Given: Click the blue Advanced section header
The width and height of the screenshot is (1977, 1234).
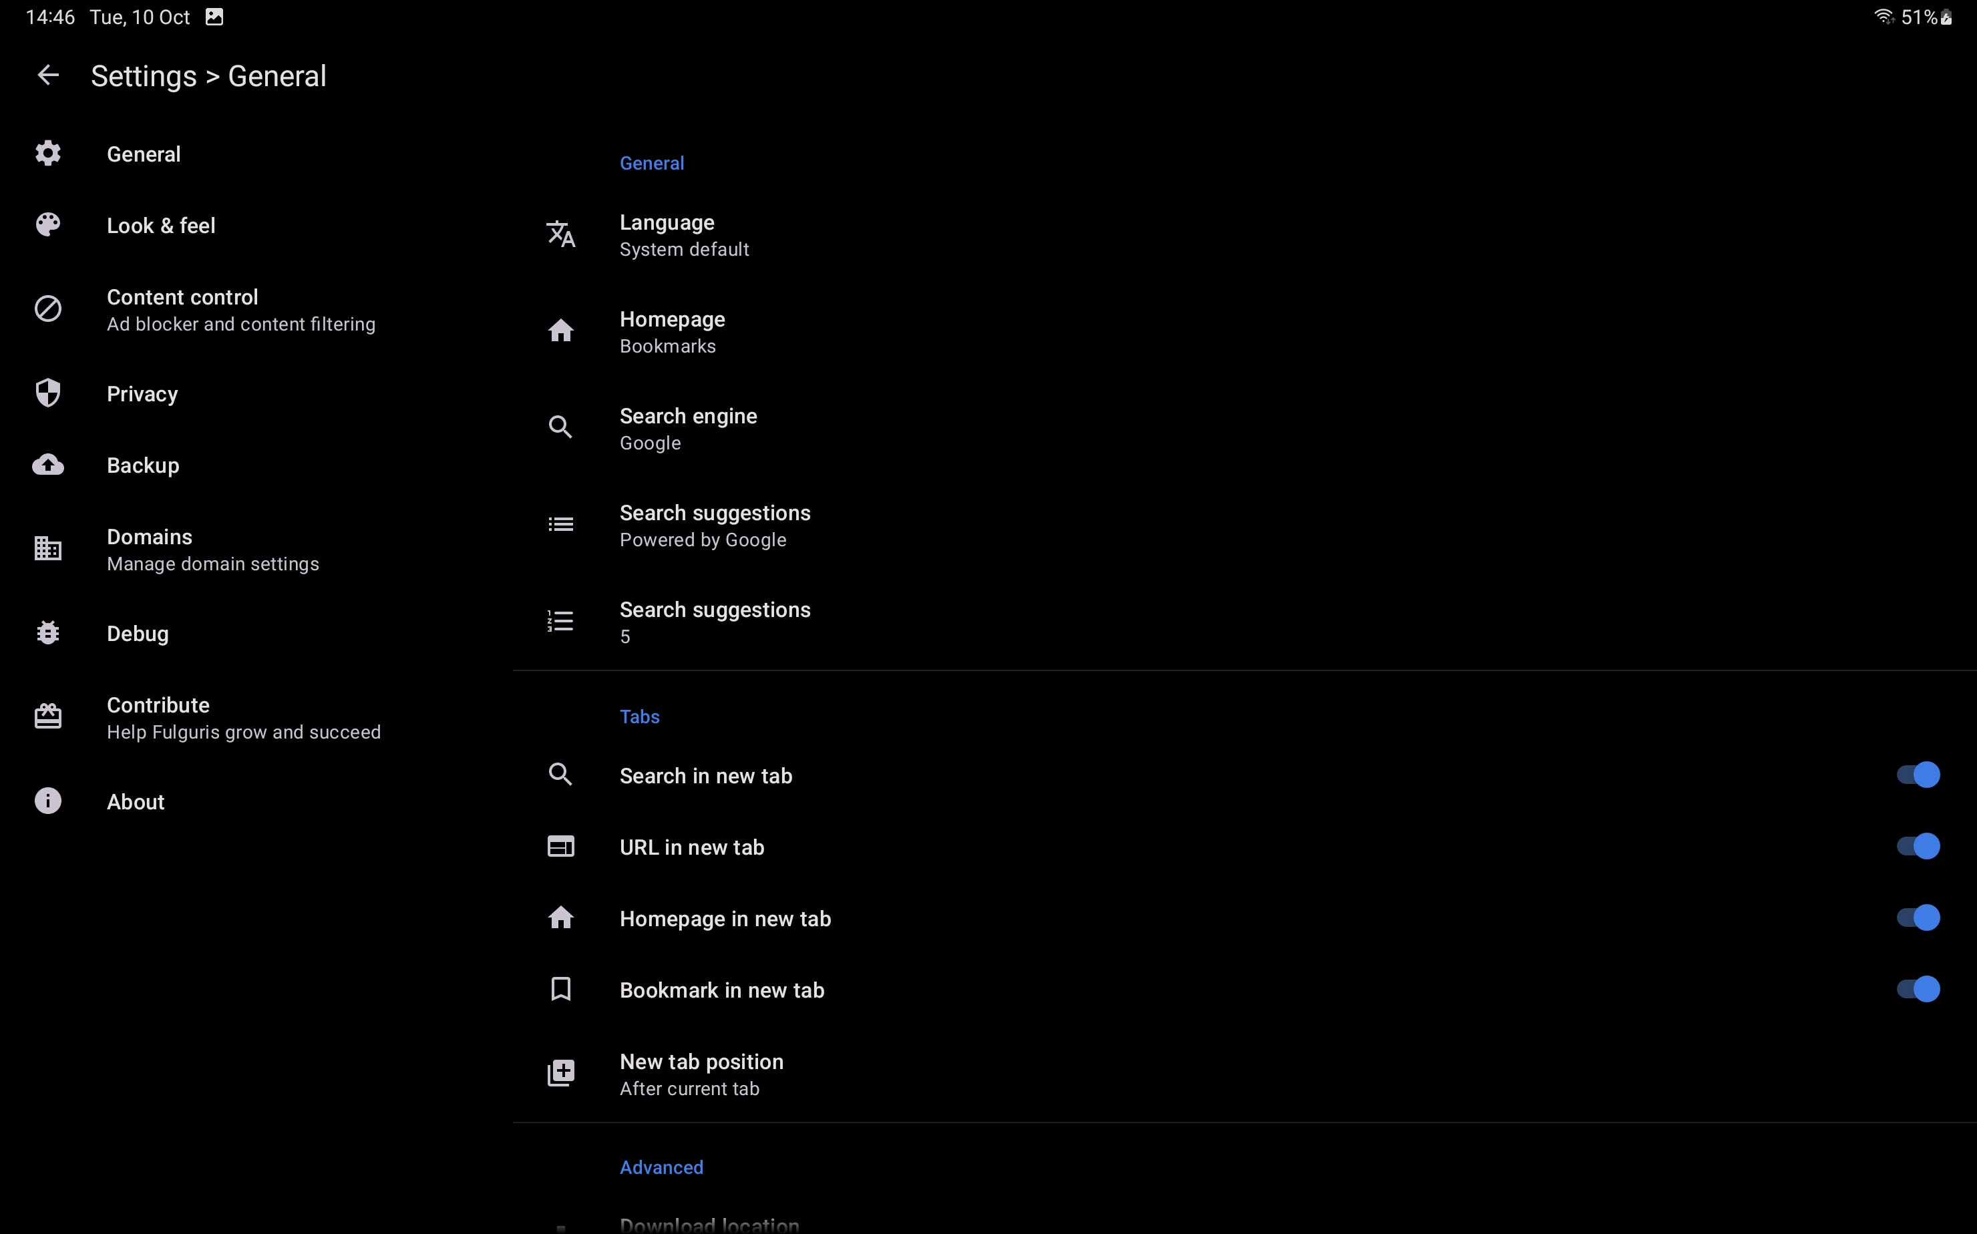Looking at the screenshot, I should 661,1167.
